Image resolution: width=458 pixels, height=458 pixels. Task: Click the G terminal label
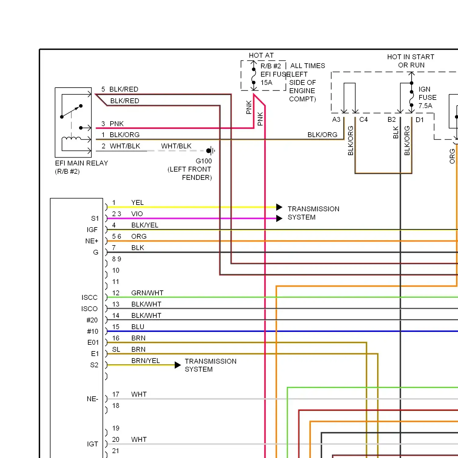[96, 252]
